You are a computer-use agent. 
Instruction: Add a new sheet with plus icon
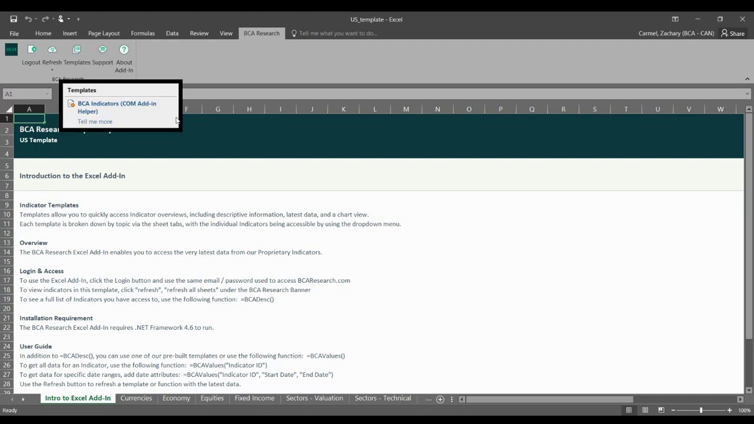[x=440, y=399]
